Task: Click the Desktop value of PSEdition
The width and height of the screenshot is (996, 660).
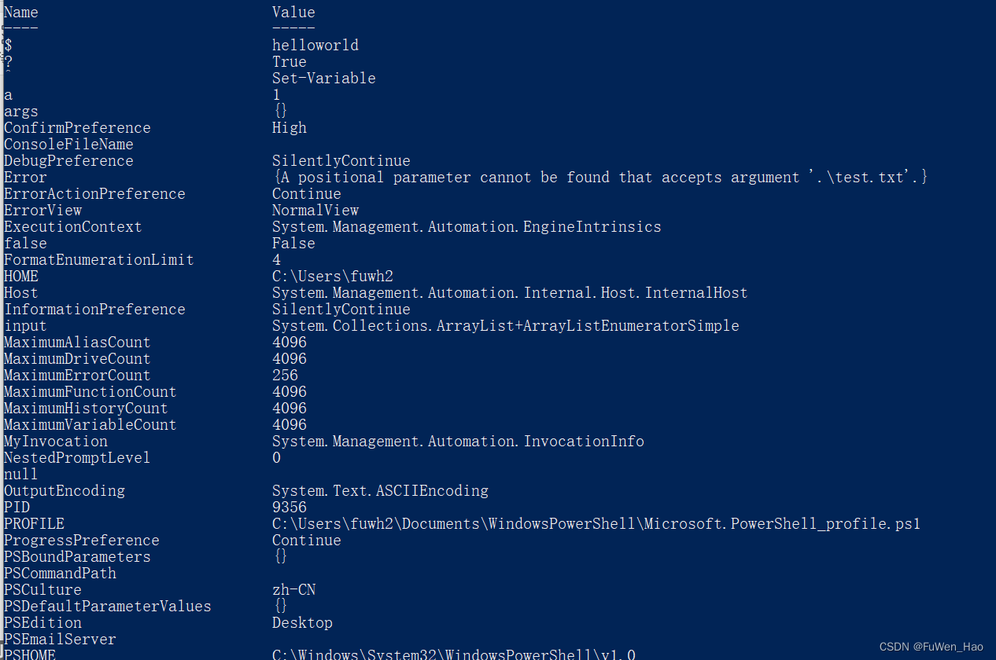Action: [x=302, y=623]
